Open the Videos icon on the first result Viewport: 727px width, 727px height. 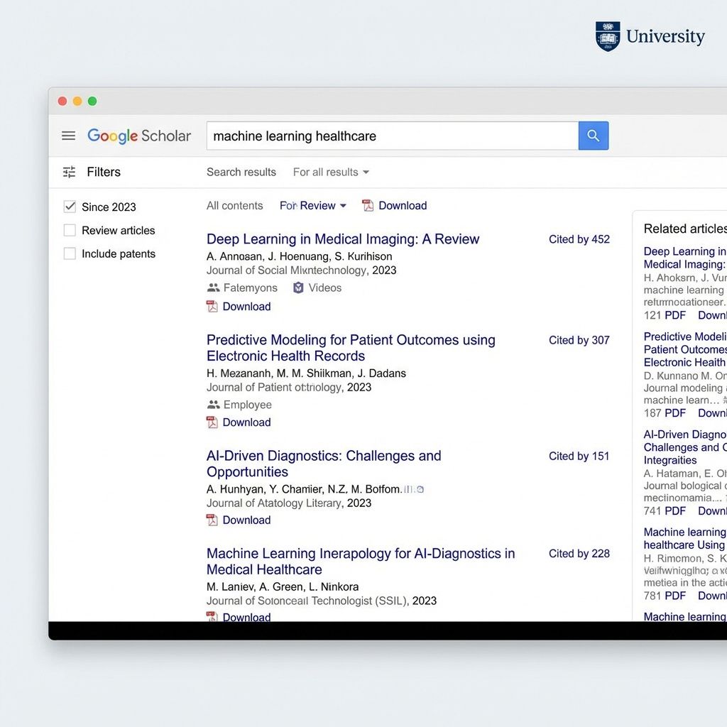(x=298, y=288)
